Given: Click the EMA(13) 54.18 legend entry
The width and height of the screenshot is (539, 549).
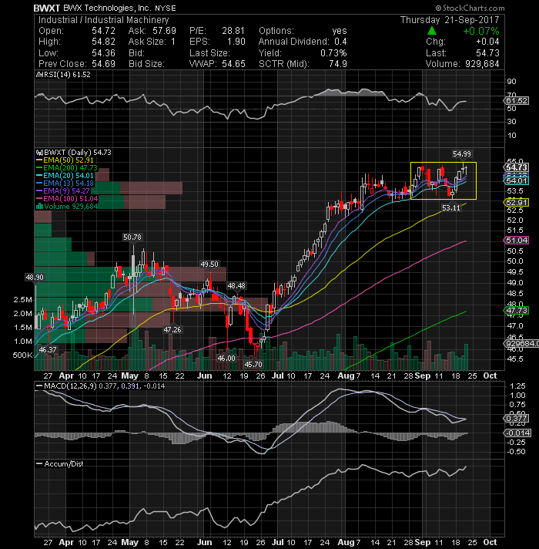Looking at the screenshot, I should coord(65,183).
